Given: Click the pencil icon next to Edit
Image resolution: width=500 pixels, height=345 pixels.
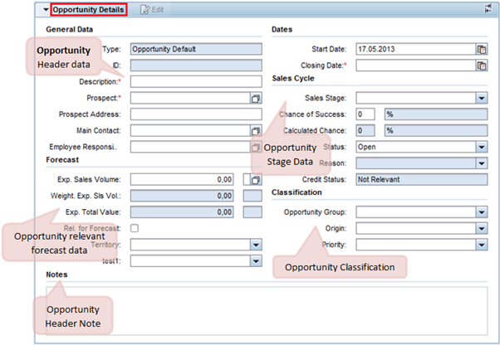Looking at the screenshot, I should coord(144,9).
